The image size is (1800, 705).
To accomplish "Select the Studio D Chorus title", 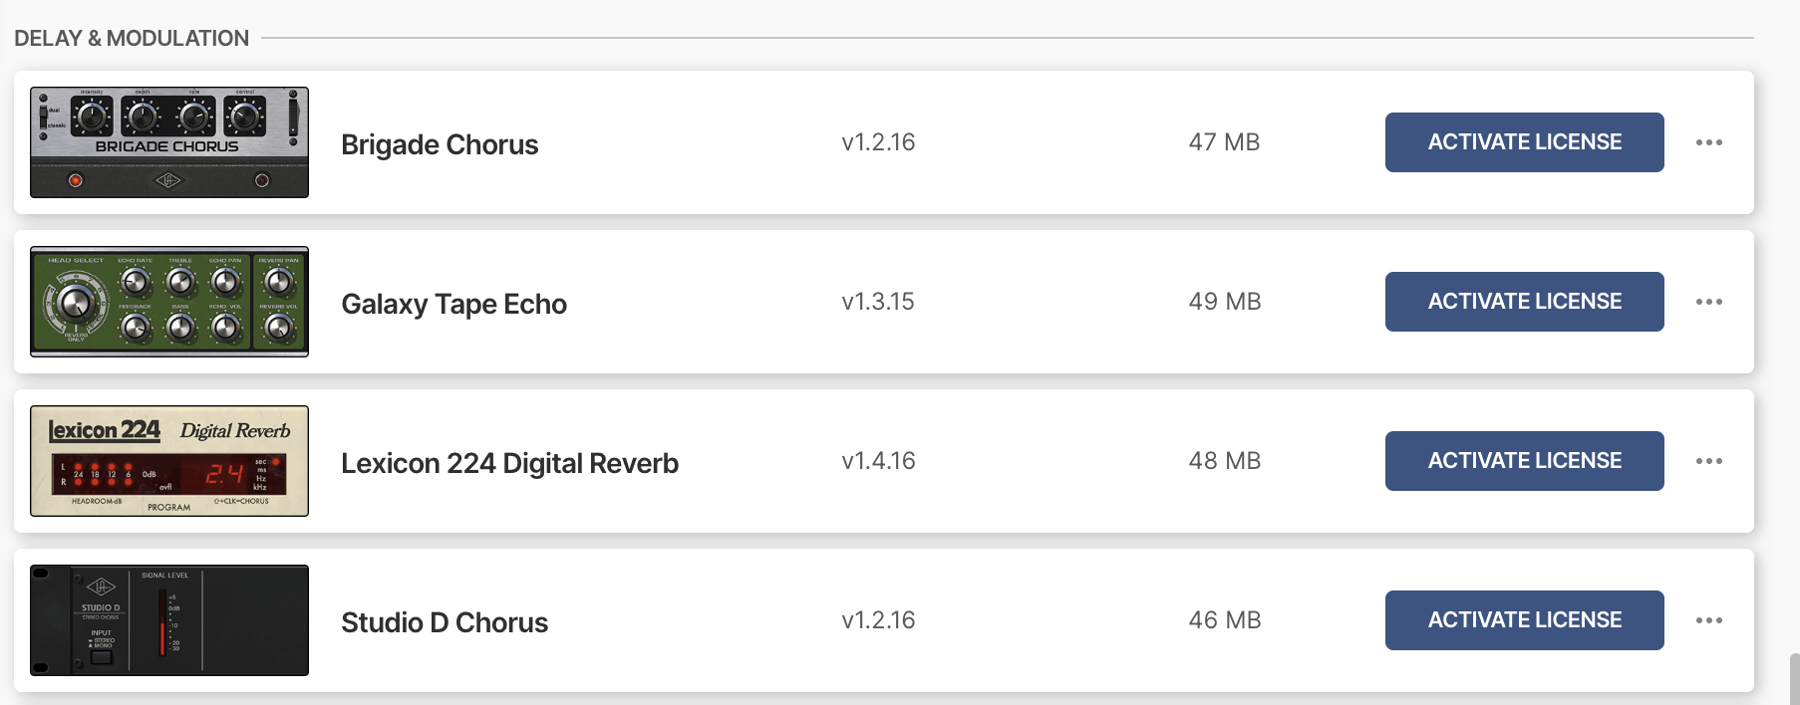I will [x=445, y=622].
